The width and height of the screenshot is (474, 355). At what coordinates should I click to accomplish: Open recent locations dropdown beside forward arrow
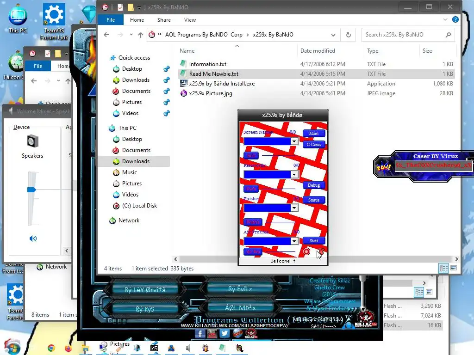click(x=131, y=35)
